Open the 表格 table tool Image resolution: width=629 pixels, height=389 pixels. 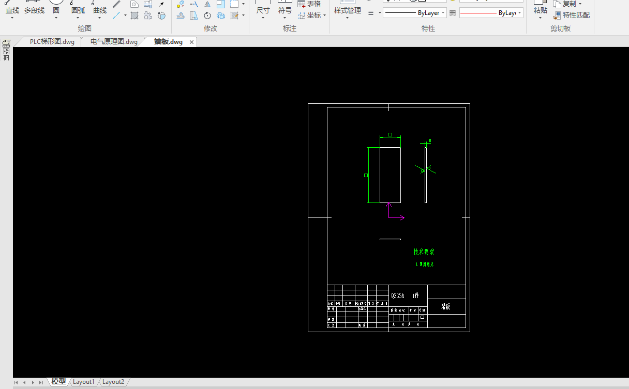point(309,4)
